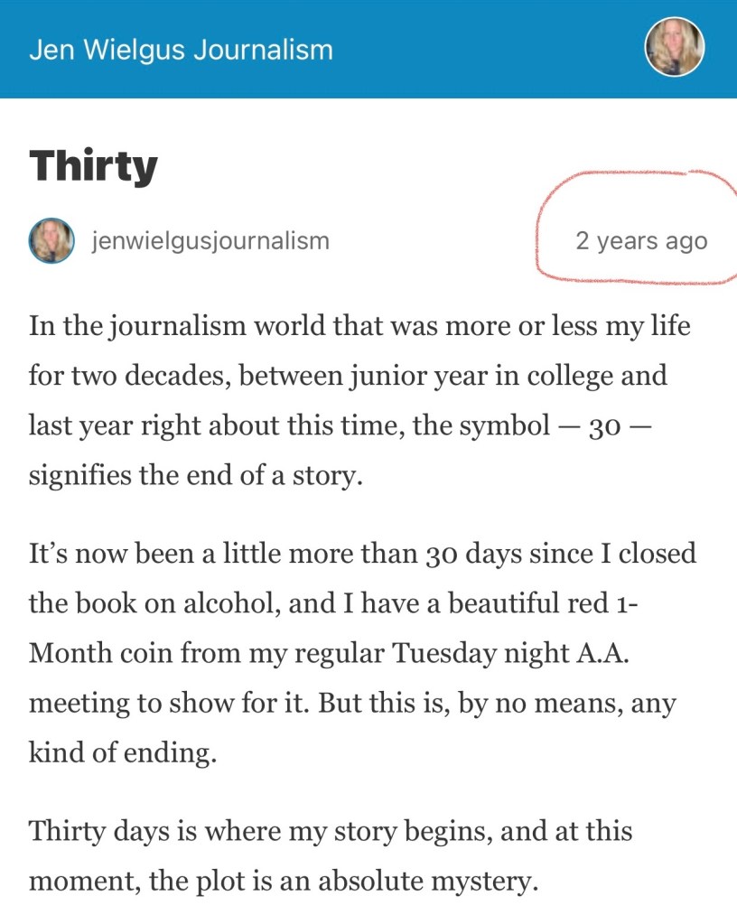Screen dimensions: 737x924
Task: Open the Jen Wielgus Journalism site title
Action: (181, 49)
